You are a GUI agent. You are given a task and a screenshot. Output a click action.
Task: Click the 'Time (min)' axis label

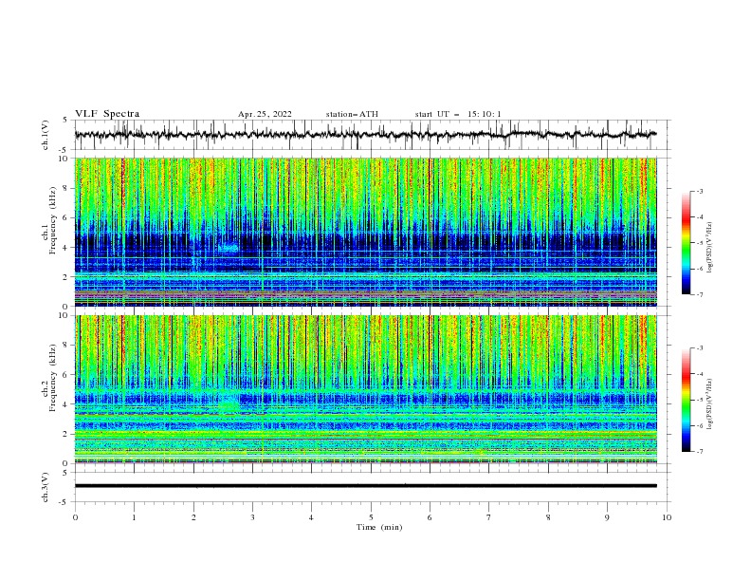point(379,527)
